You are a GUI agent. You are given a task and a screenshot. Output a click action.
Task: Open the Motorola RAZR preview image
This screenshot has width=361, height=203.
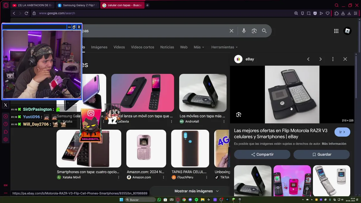292,94
